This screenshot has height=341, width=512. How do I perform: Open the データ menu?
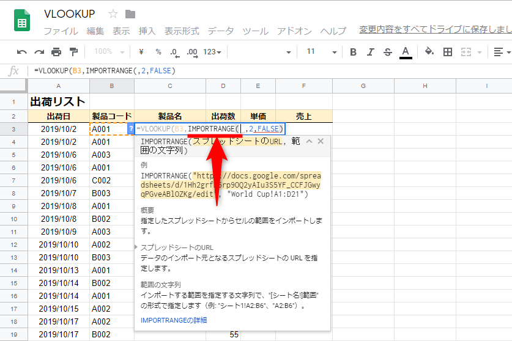[x=221, y=31]
